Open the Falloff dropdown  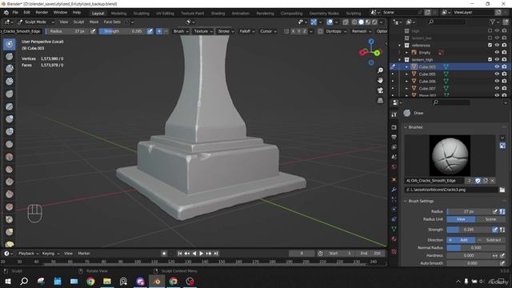pyautogui.click(x=247, y=31)
